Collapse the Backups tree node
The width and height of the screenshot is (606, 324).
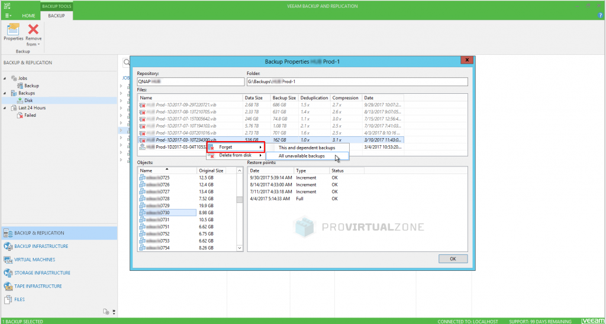(x=5, y=93)
